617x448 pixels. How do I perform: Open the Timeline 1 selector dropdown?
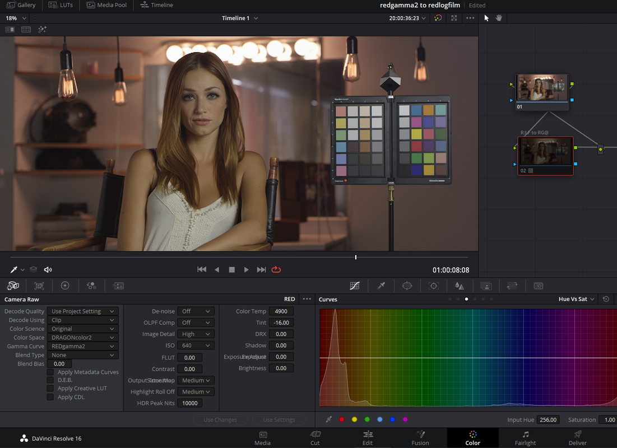coord(240,18)
